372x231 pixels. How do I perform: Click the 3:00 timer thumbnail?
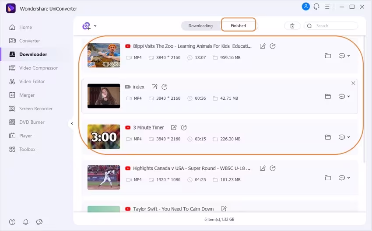104,136
